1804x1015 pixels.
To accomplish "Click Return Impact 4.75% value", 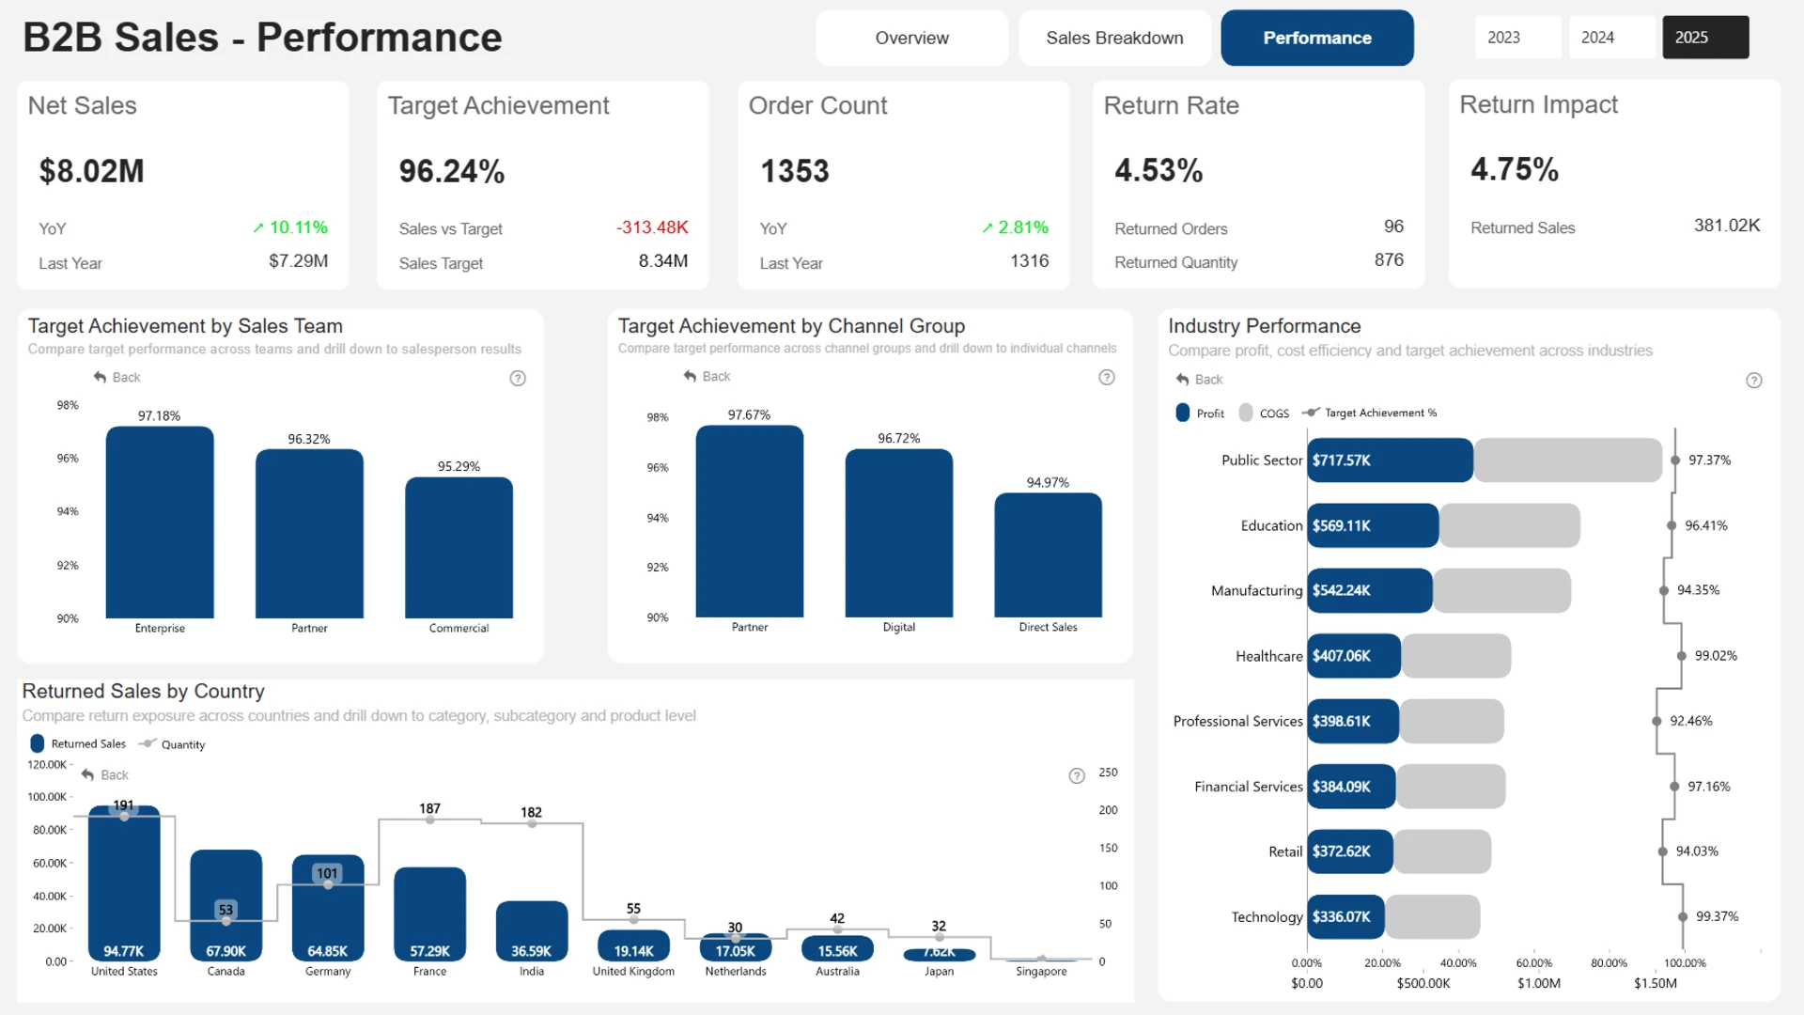I will point(1515,169).
